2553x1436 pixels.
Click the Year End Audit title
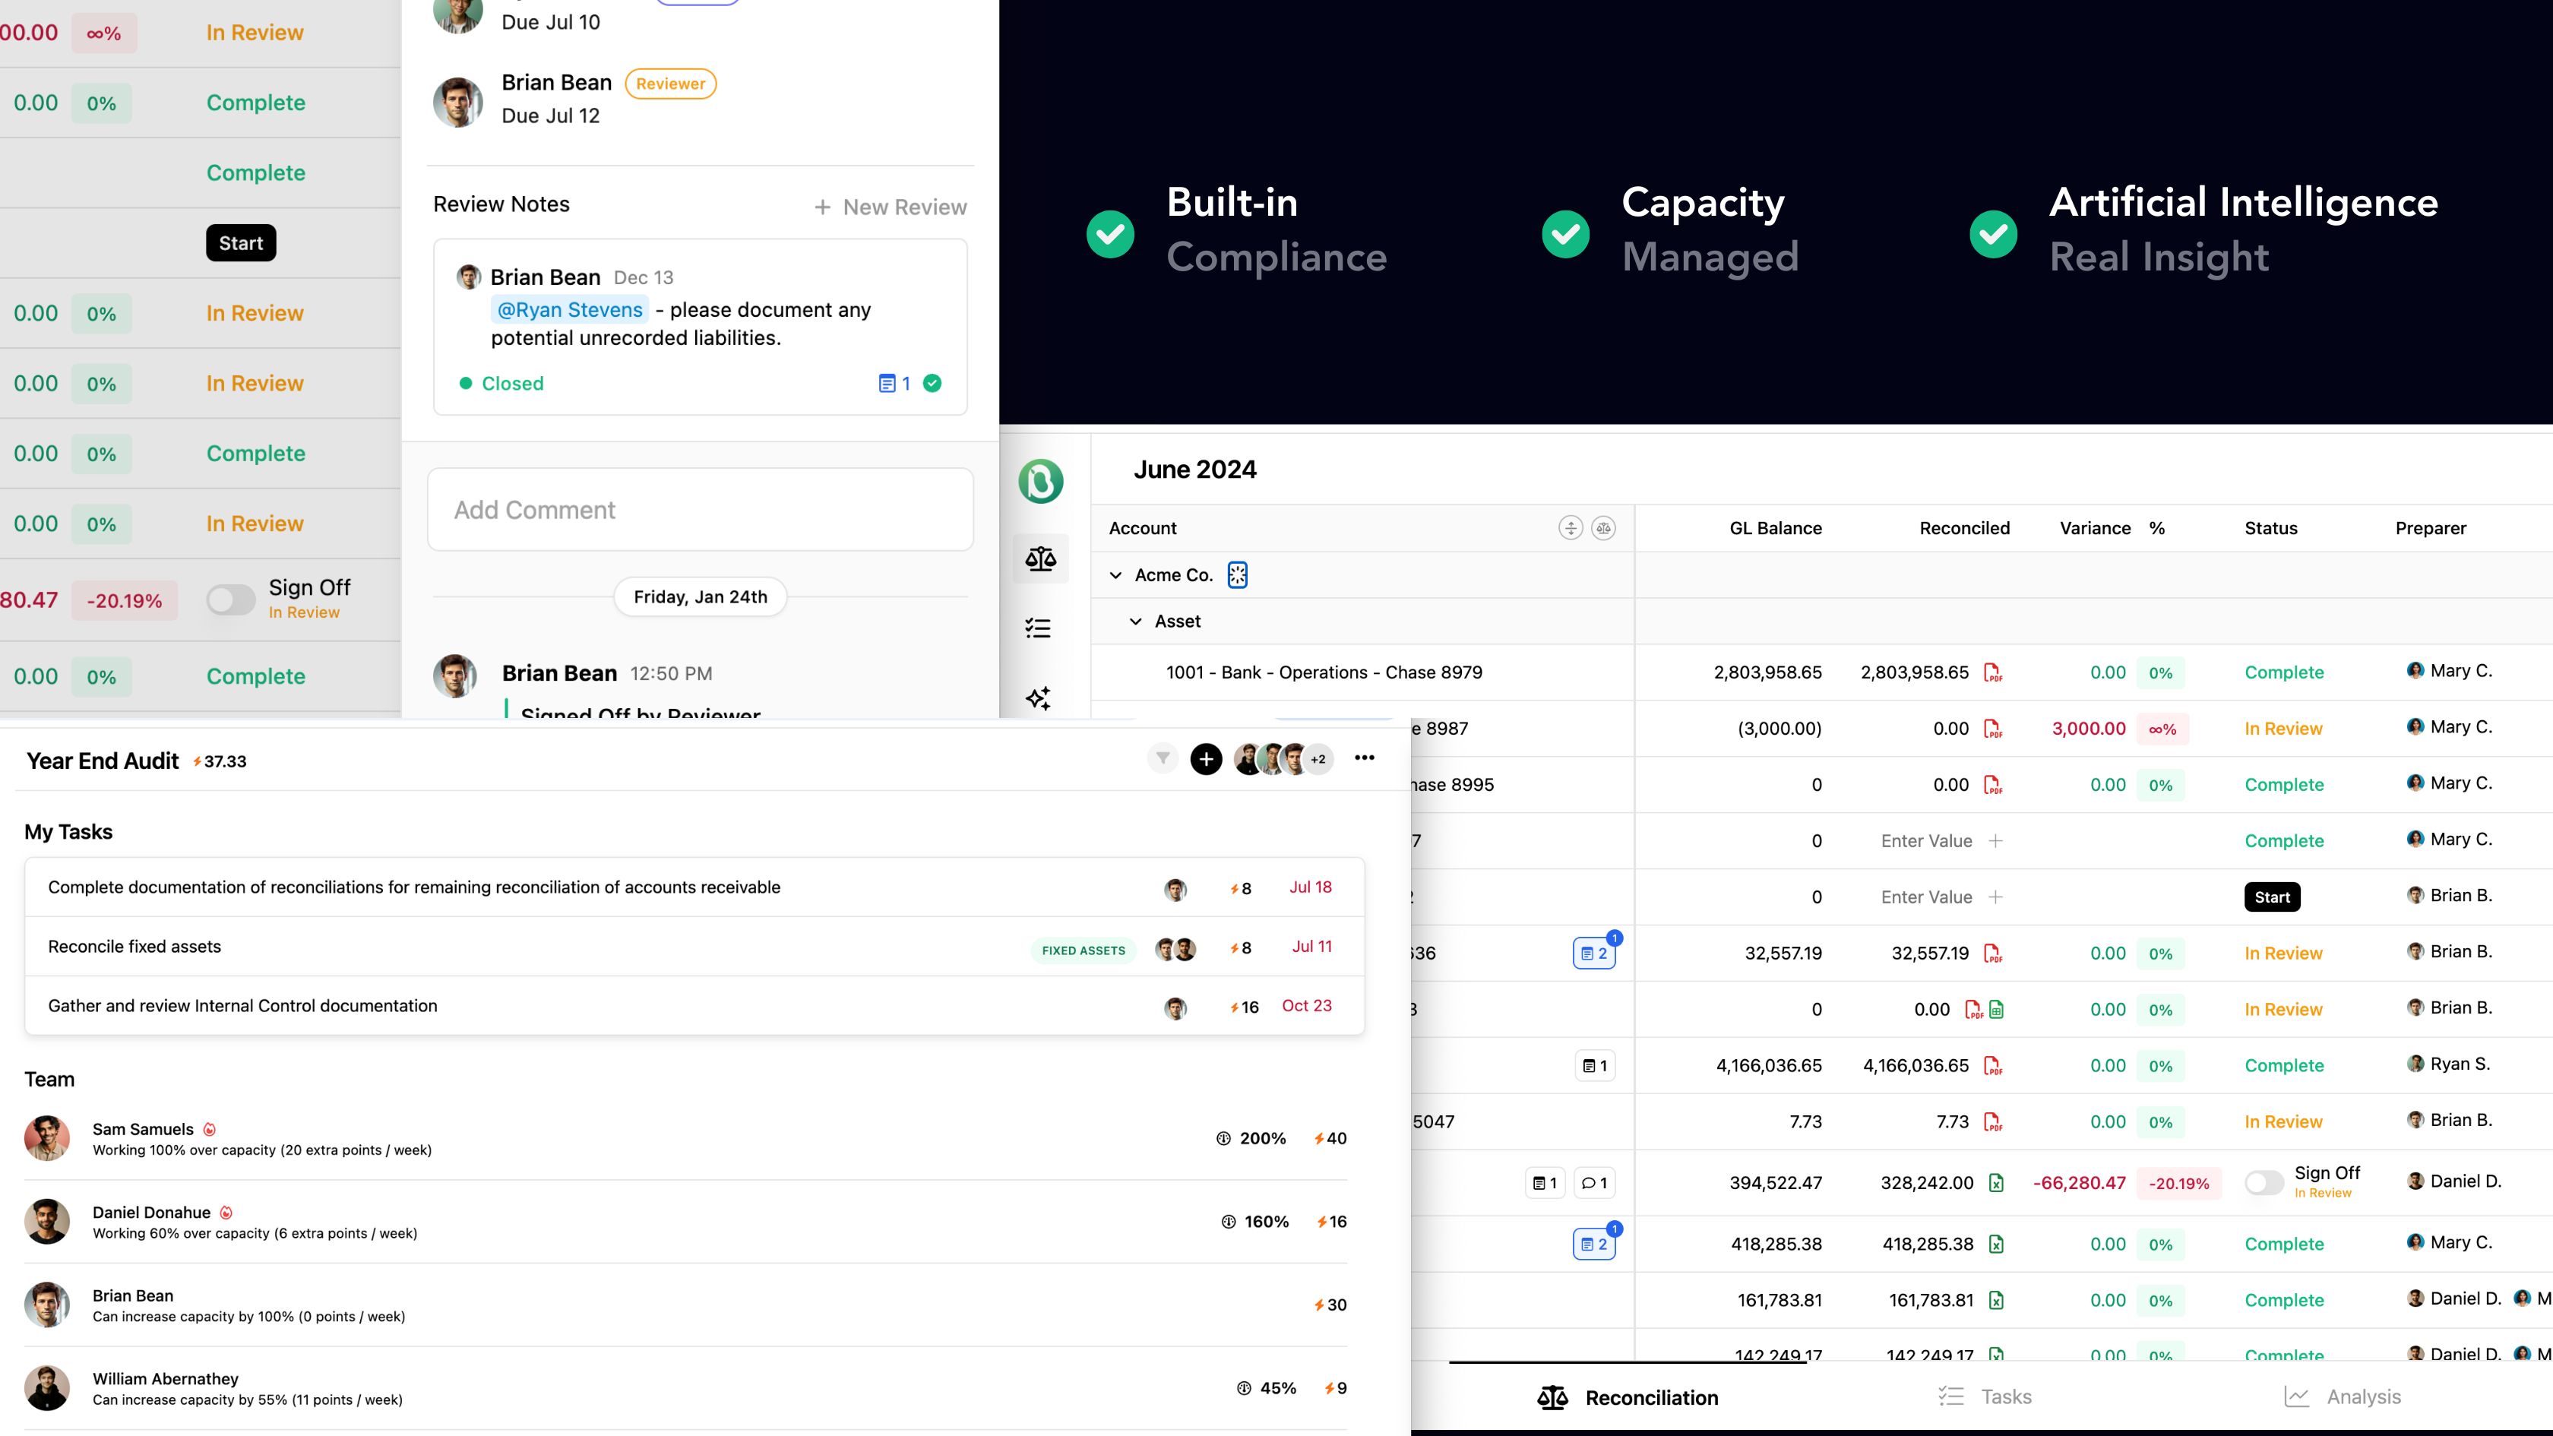102,761
